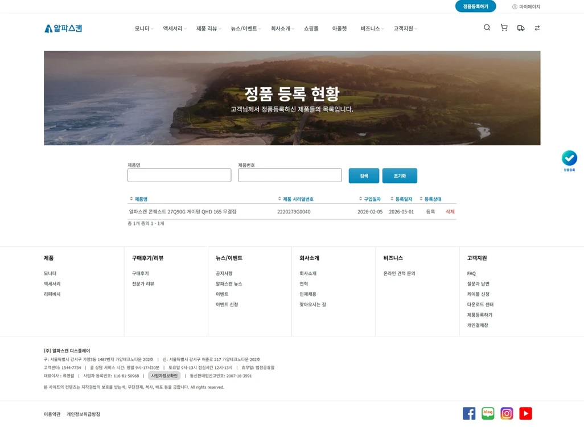
Task: Sort table by 등록일자 column
Action: 401,199
